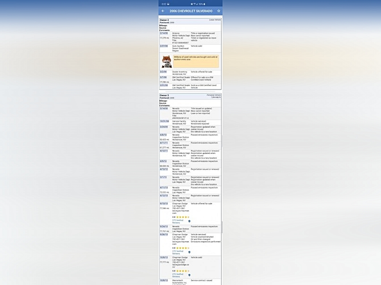Open verified reviews link under 10/8/13 Chapman Dodge
This screenshot has width=381, height=285.
[x=177, y=275]
